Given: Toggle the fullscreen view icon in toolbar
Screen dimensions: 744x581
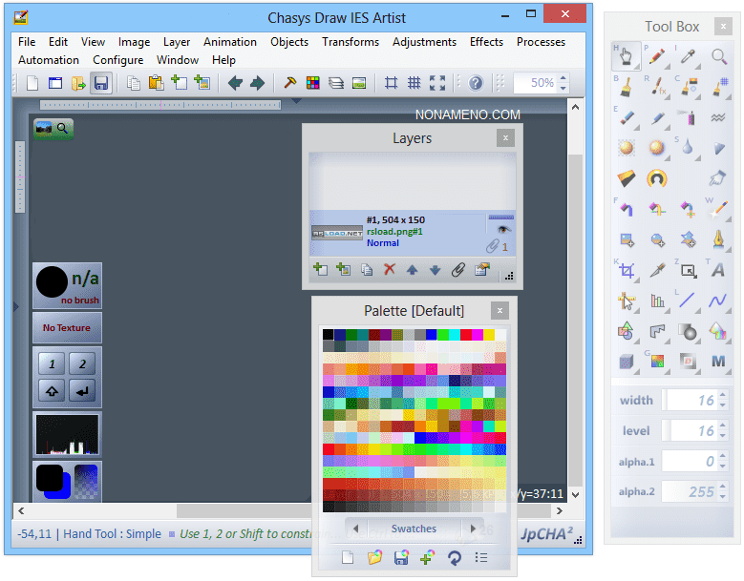Looking at the screenshot, I should 436,83.
